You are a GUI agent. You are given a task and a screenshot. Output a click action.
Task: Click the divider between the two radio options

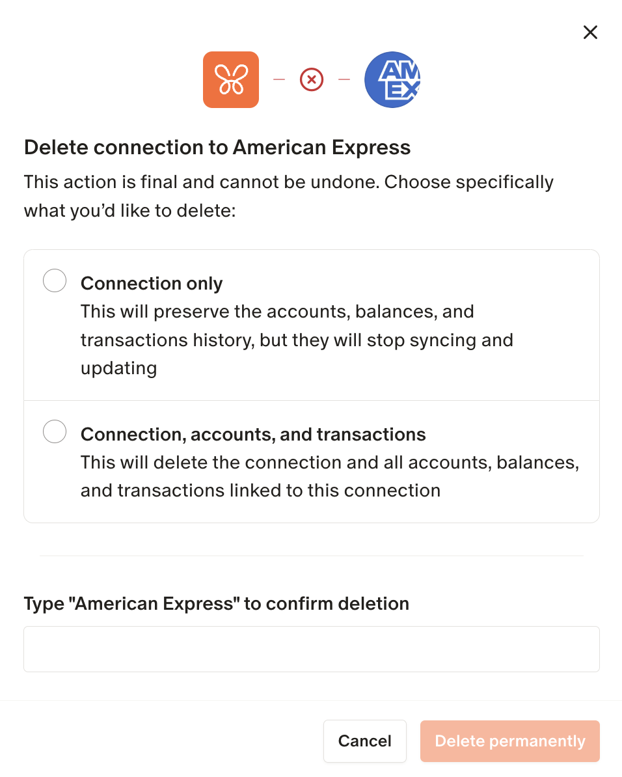click(x=311, y=400)
